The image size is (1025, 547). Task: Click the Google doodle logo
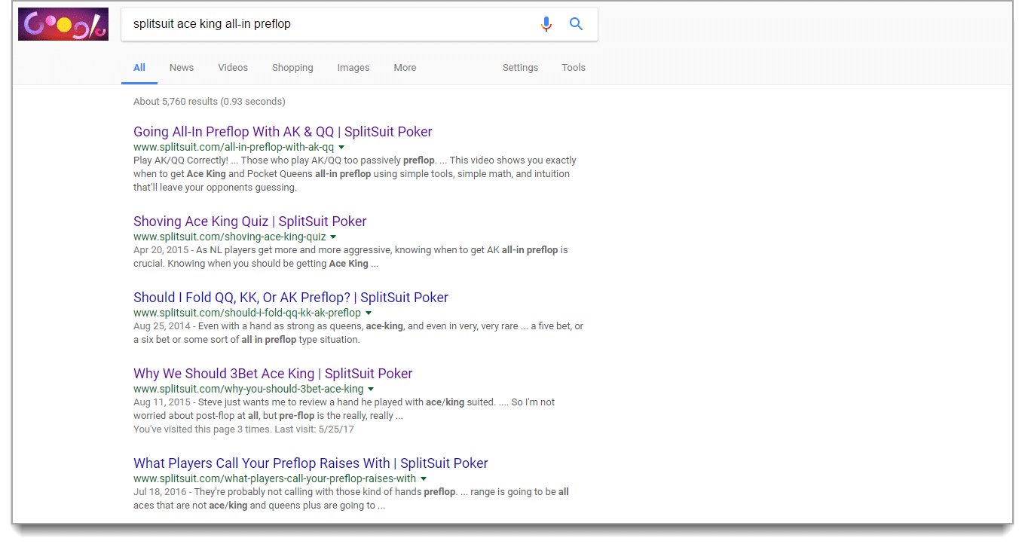[63, 24]
